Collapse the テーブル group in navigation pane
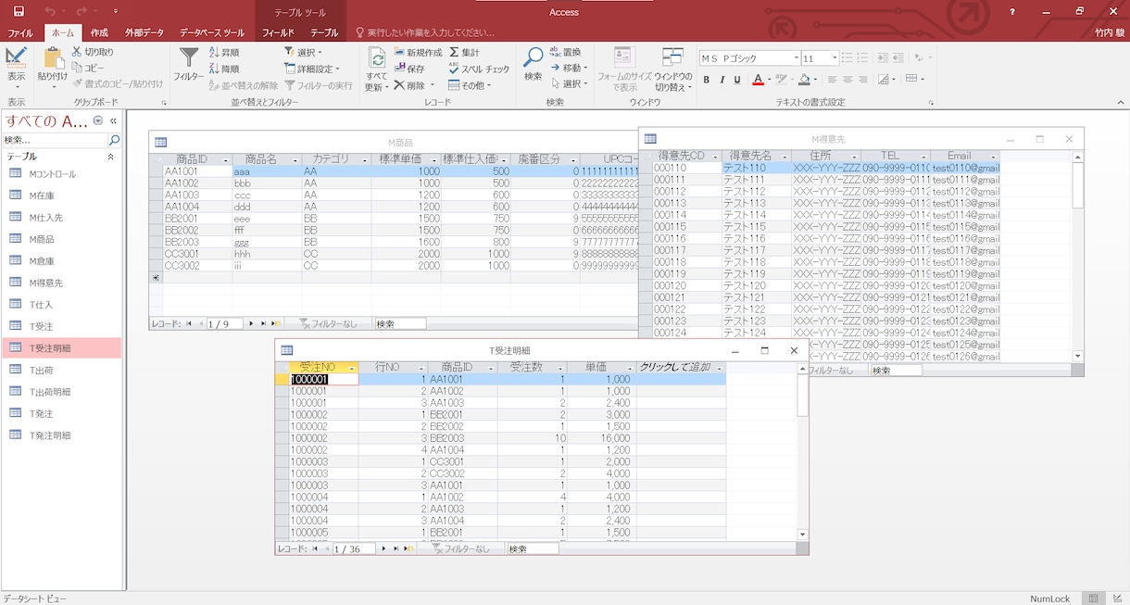This screenshot has height=605, width=1130. [111, 157]
